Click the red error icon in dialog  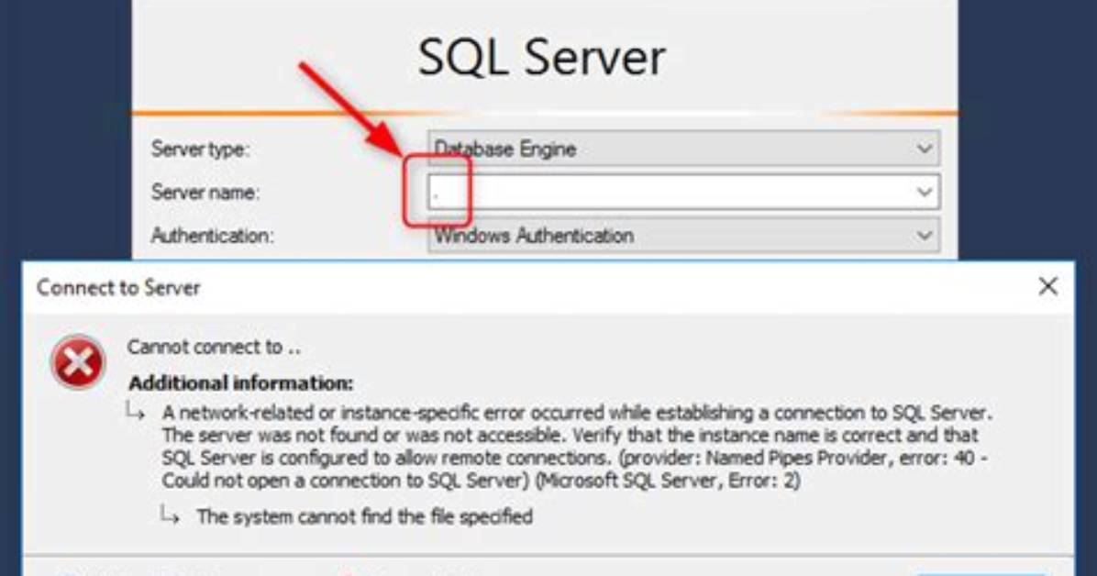pos(78,362)
